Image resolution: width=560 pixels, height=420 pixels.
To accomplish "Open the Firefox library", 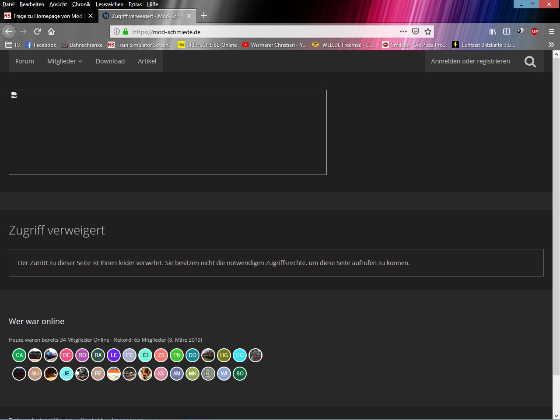I will coord(493,31).
